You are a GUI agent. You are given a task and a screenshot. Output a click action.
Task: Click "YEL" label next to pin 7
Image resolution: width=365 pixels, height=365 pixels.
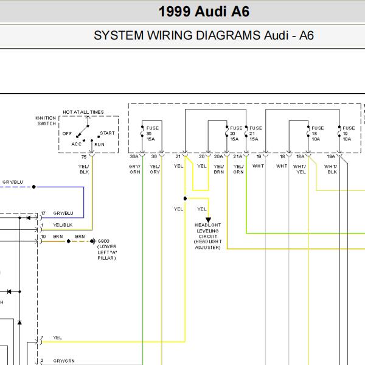coord(57,338)
